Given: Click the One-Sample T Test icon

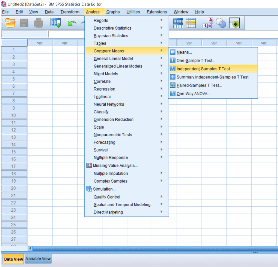Looking at the screenshot, I should tap(173, 60).
